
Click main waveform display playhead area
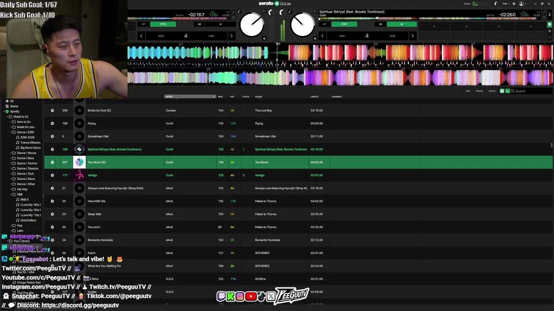[x=277, y=65]
